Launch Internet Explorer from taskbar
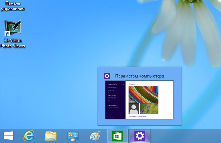Screen dimensions: 221x143 pos(29,136)
